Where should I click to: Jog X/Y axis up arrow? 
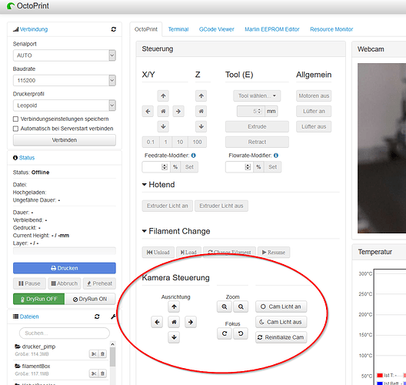163,96
